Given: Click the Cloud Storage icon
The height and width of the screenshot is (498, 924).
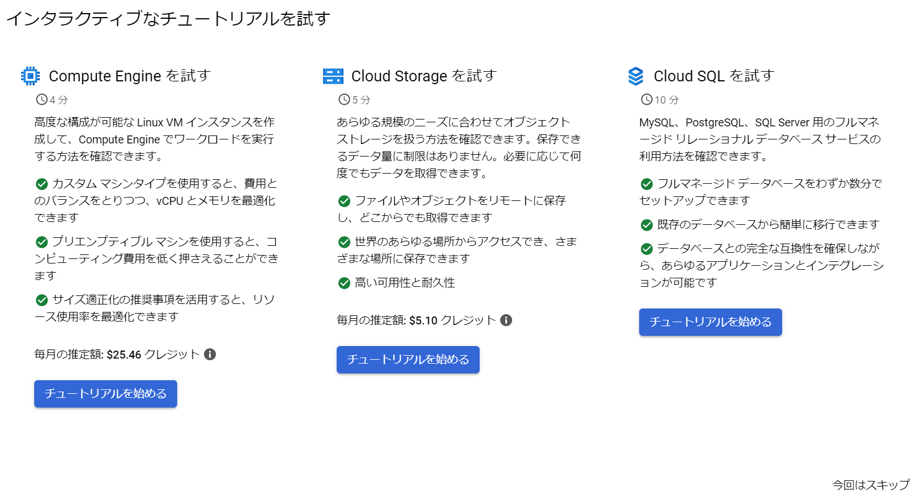Looking at the screenshot, I should click(x=333, y=76).
